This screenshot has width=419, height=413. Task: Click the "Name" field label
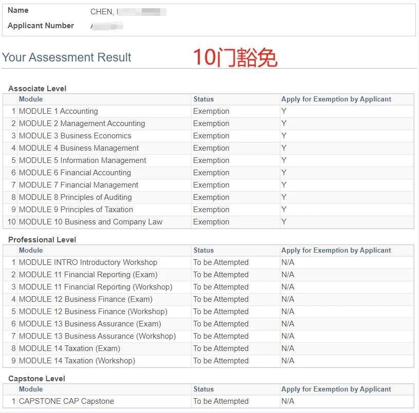pyautogui.click(x=18, y=10)
